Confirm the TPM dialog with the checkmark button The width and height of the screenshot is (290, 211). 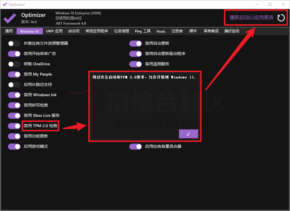pos(188,134)
